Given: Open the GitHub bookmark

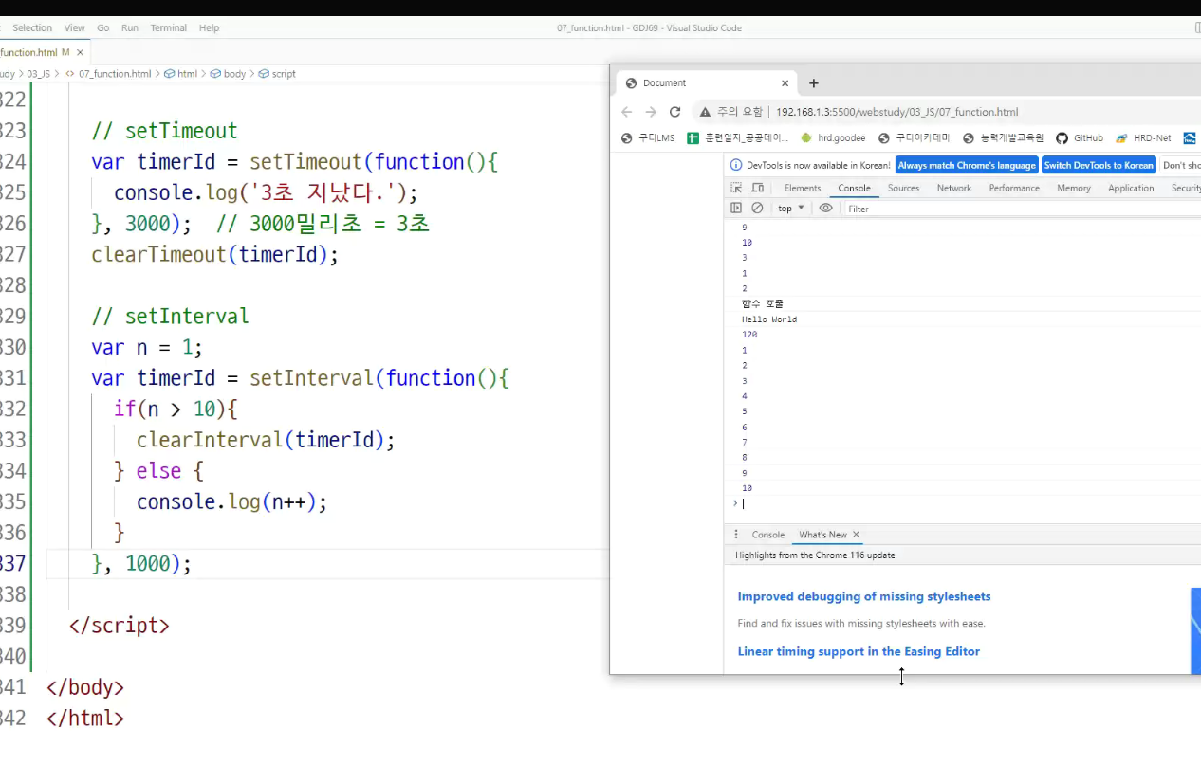Looking at the screenshot, I should tap(1080, 137).
